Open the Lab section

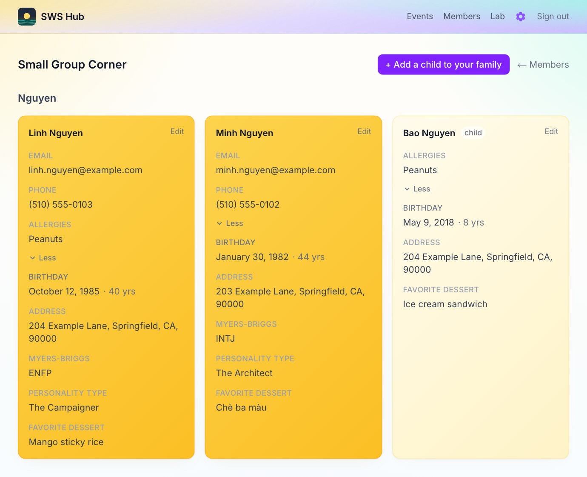(x=498, y=17)
